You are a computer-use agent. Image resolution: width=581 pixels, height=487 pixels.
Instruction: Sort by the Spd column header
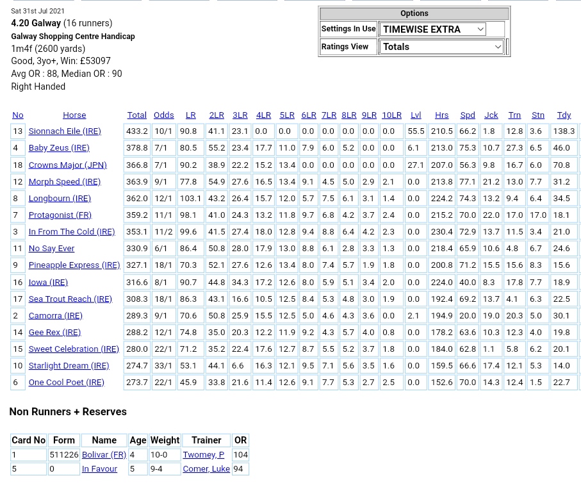pos(467,115)
